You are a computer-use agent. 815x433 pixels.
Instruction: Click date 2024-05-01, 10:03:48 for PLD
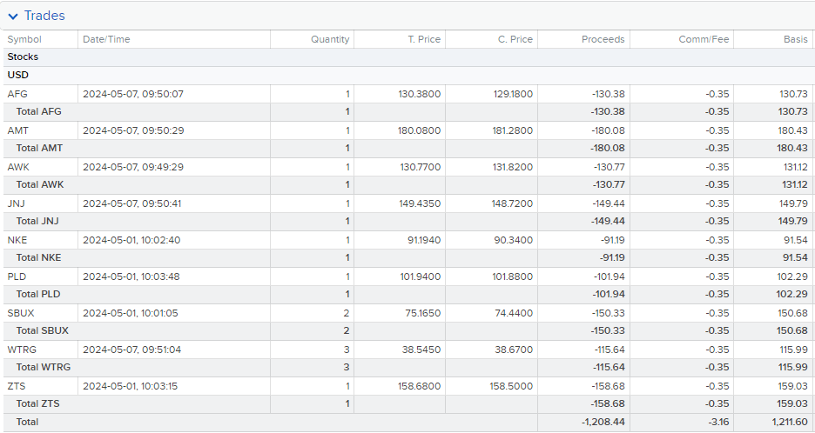131,276
